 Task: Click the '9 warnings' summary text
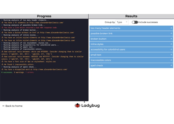pos(19,72)
